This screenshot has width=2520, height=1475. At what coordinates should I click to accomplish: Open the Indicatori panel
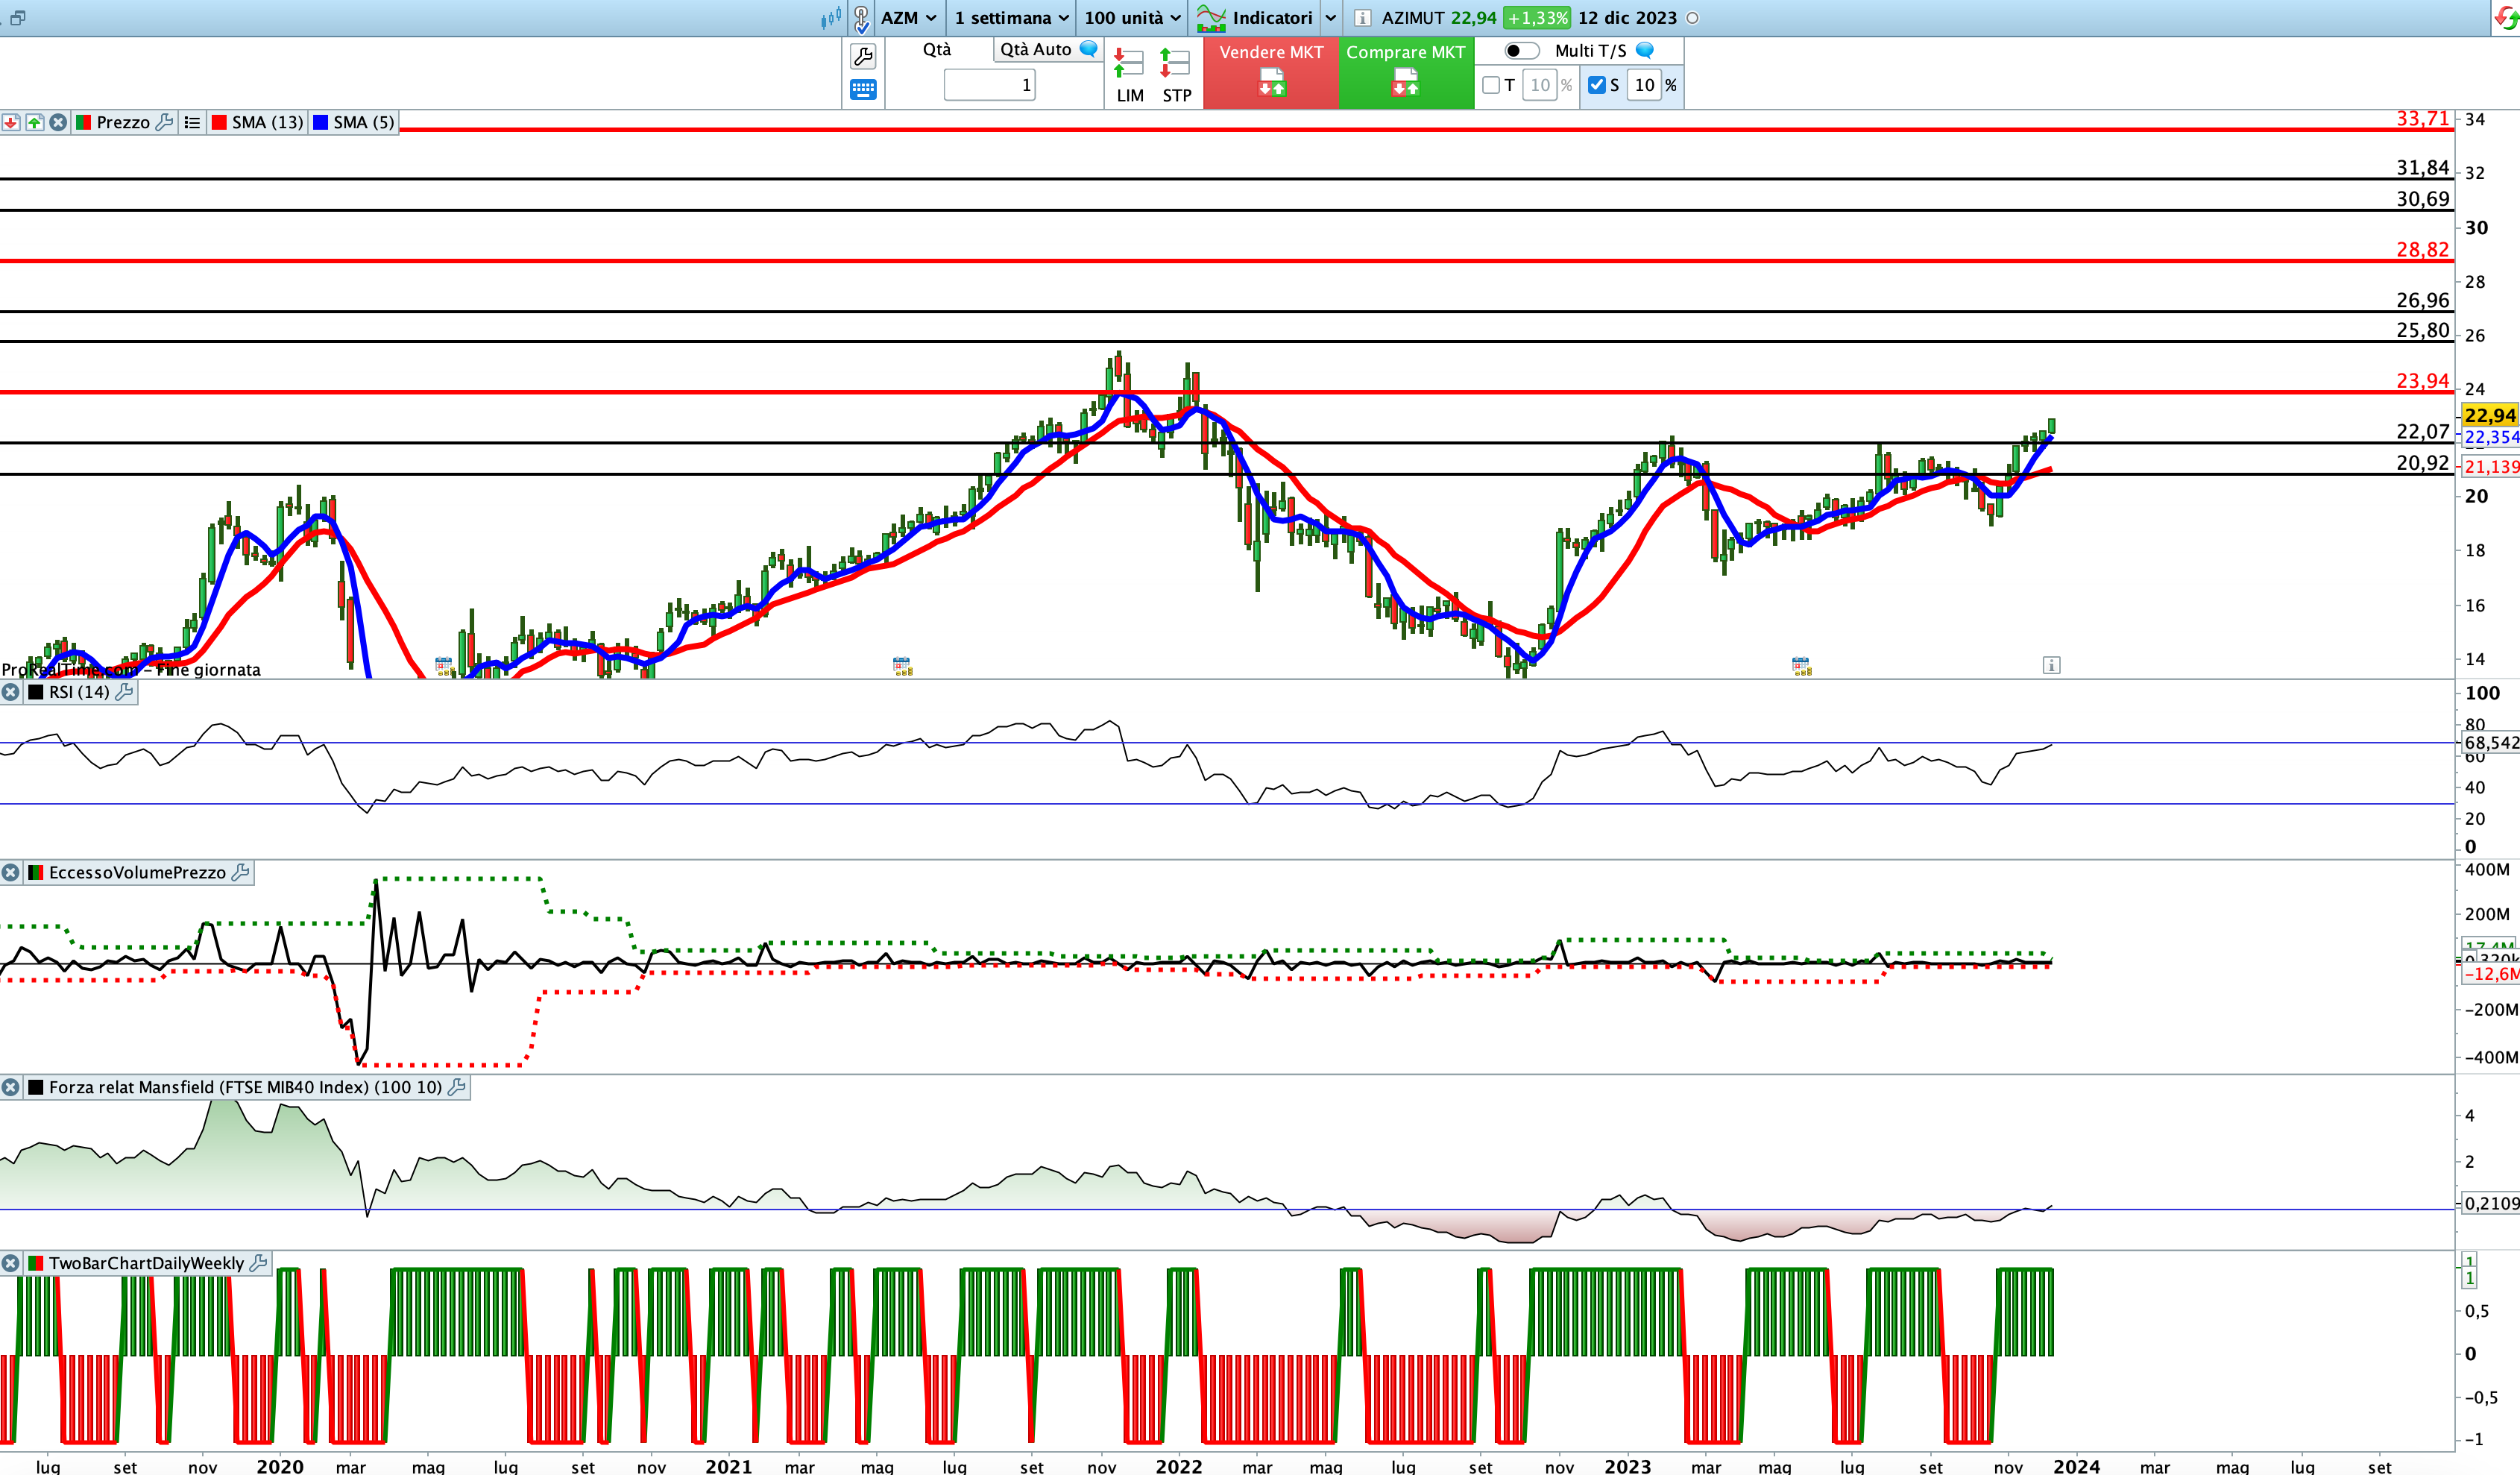pyautogui.click(x=1255, y=18)
